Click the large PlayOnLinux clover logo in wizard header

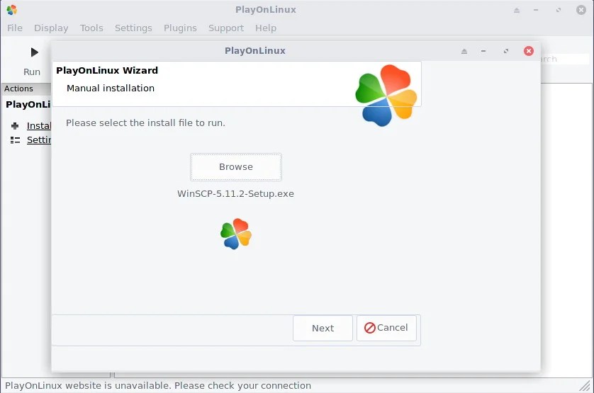coord(386,95)
